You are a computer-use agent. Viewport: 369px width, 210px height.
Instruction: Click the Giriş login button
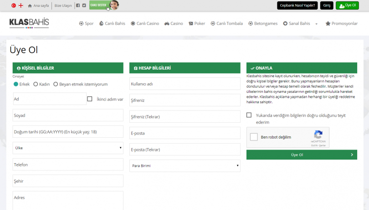[327, 5]
